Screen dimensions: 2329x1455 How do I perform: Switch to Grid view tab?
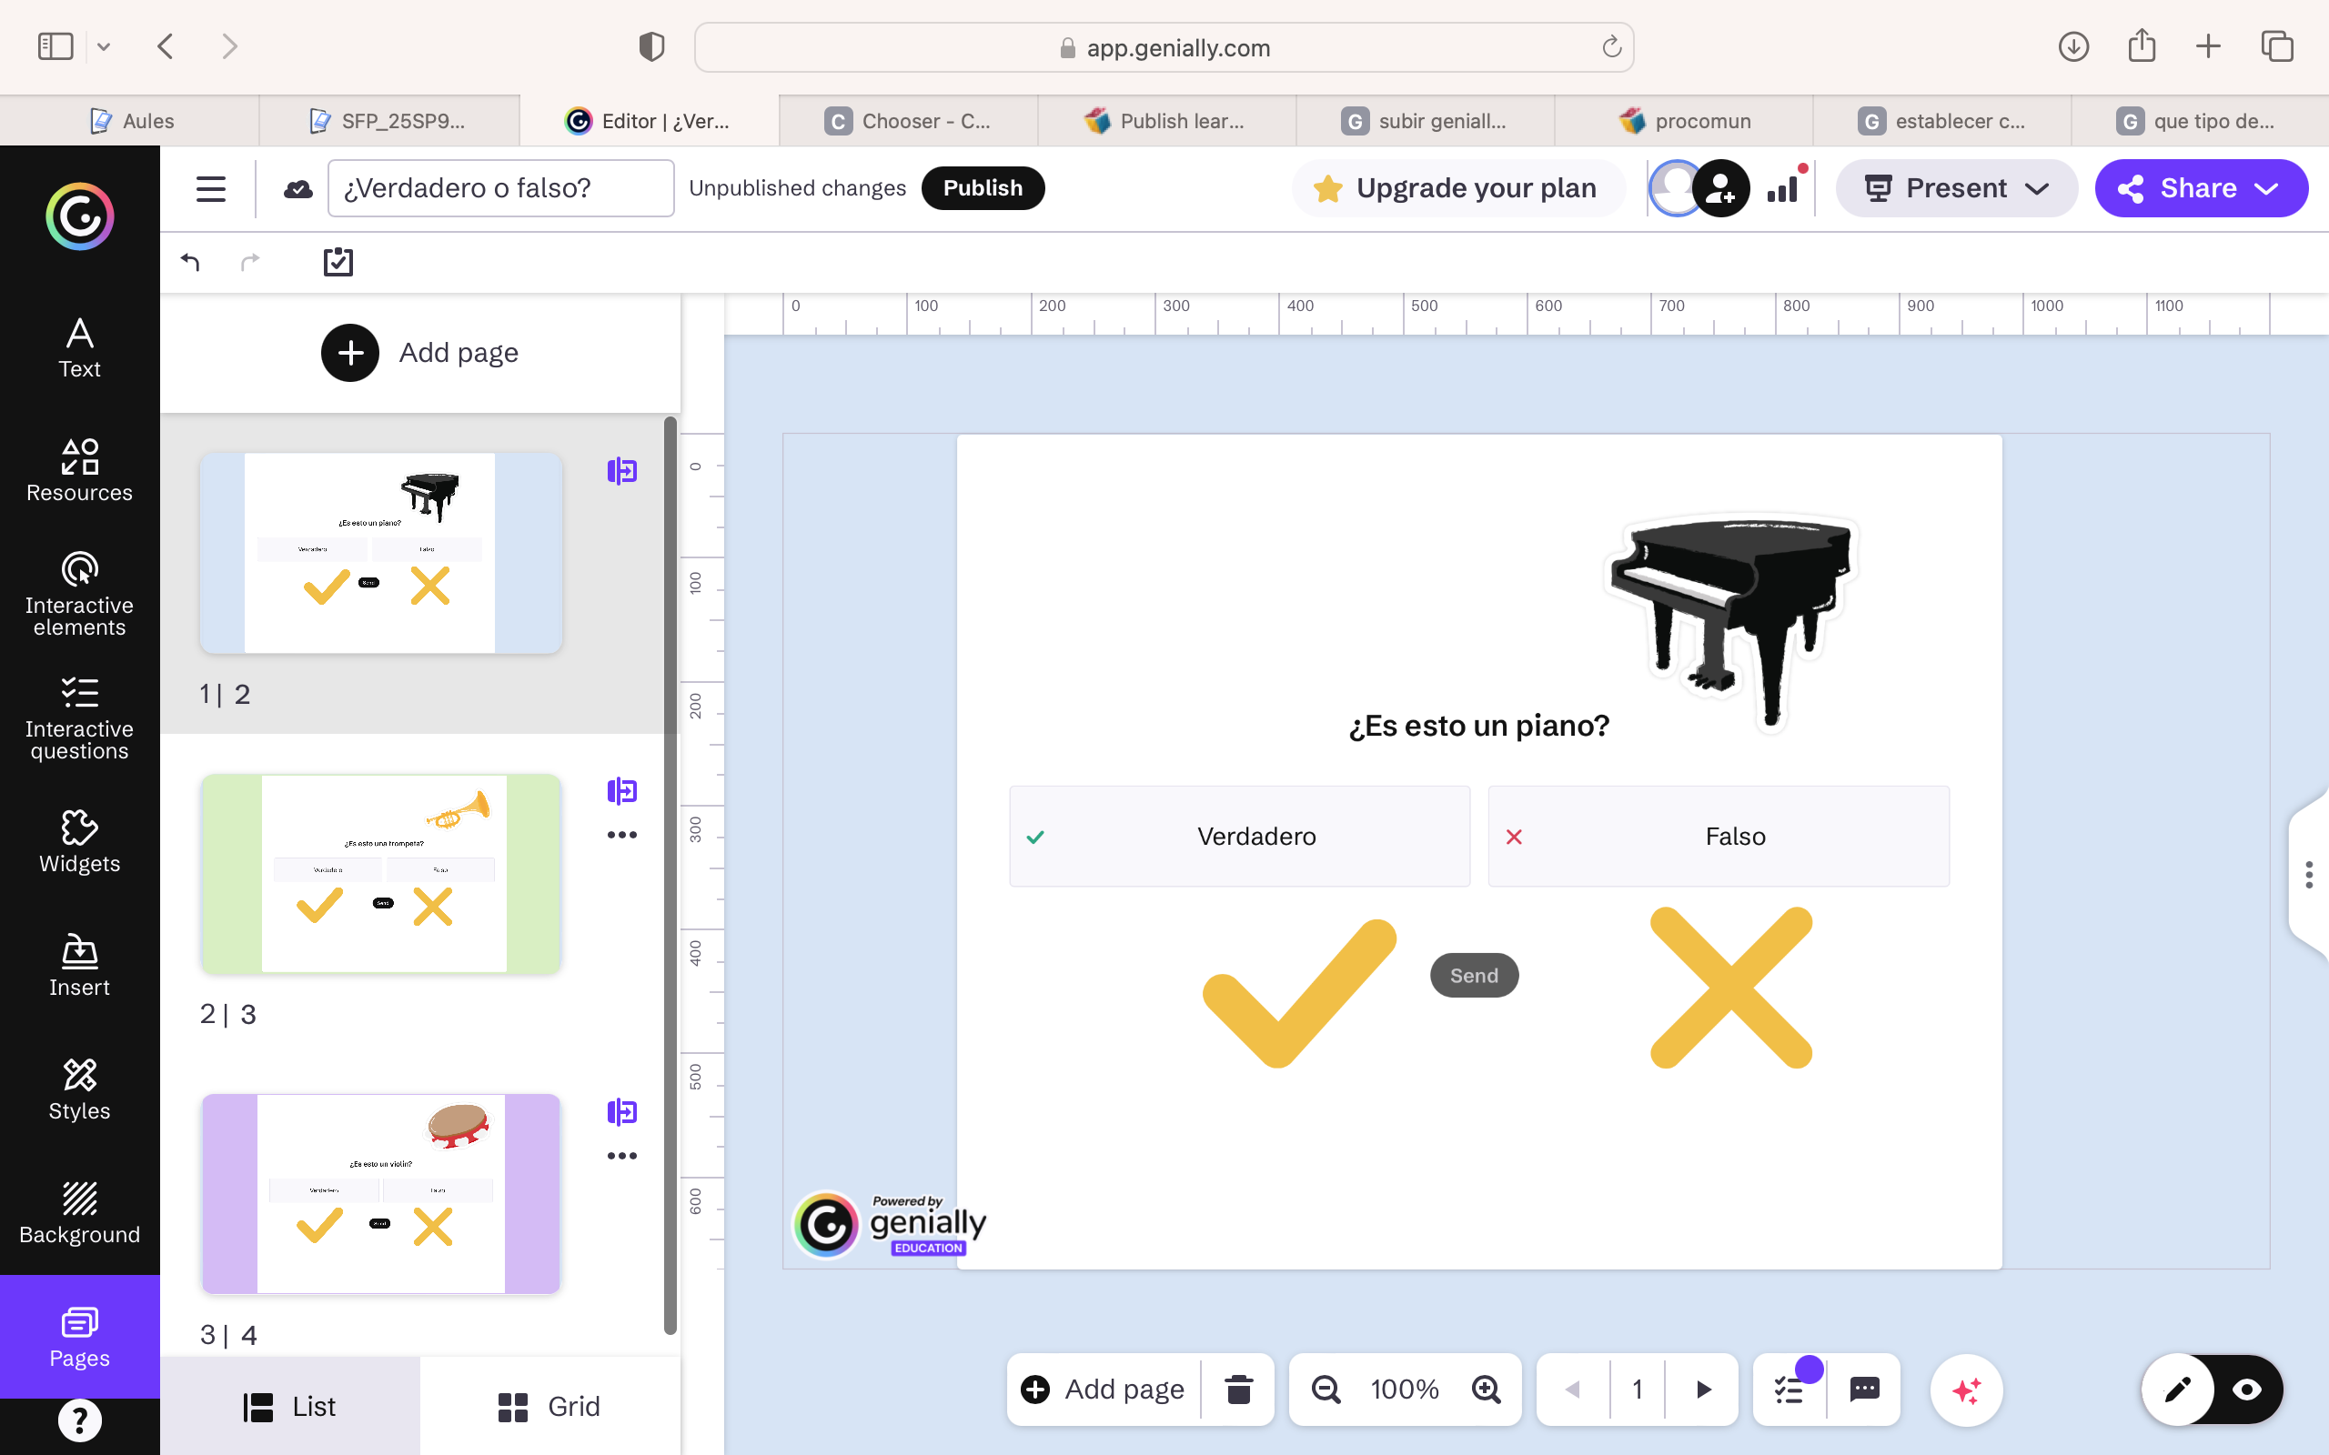549,1406
